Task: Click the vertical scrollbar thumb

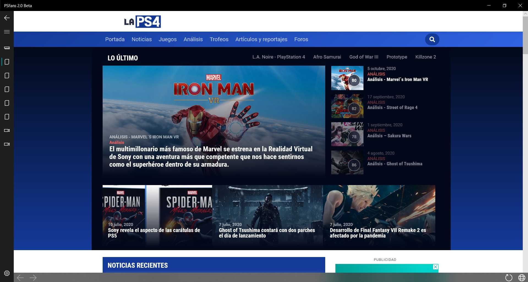Action: coord(525,35)
